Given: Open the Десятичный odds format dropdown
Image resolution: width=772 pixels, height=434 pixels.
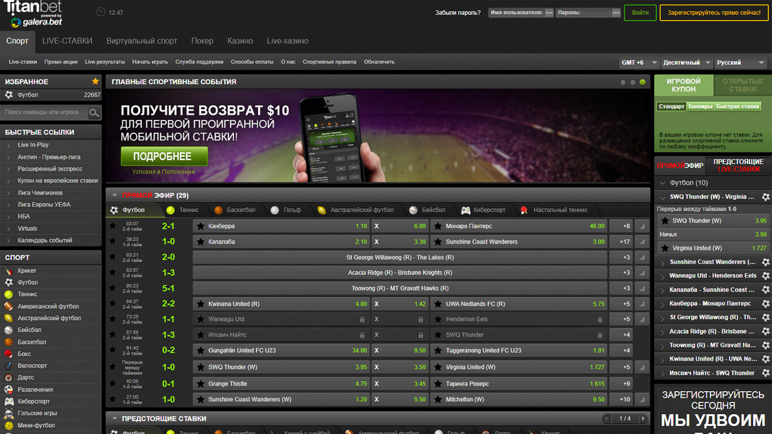Looking at the screenshot, I should pos(687,63).
